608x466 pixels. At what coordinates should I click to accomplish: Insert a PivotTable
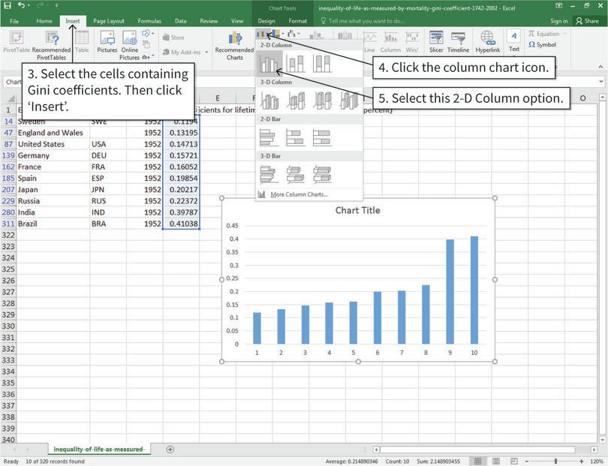(x=15, y=44)
